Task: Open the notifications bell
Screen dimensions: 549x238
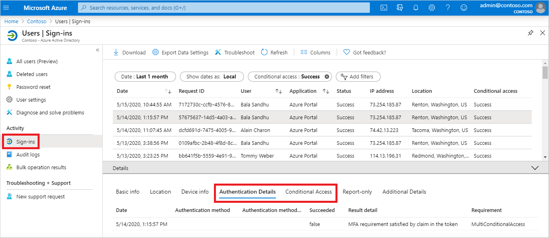Action: (416, 8)
